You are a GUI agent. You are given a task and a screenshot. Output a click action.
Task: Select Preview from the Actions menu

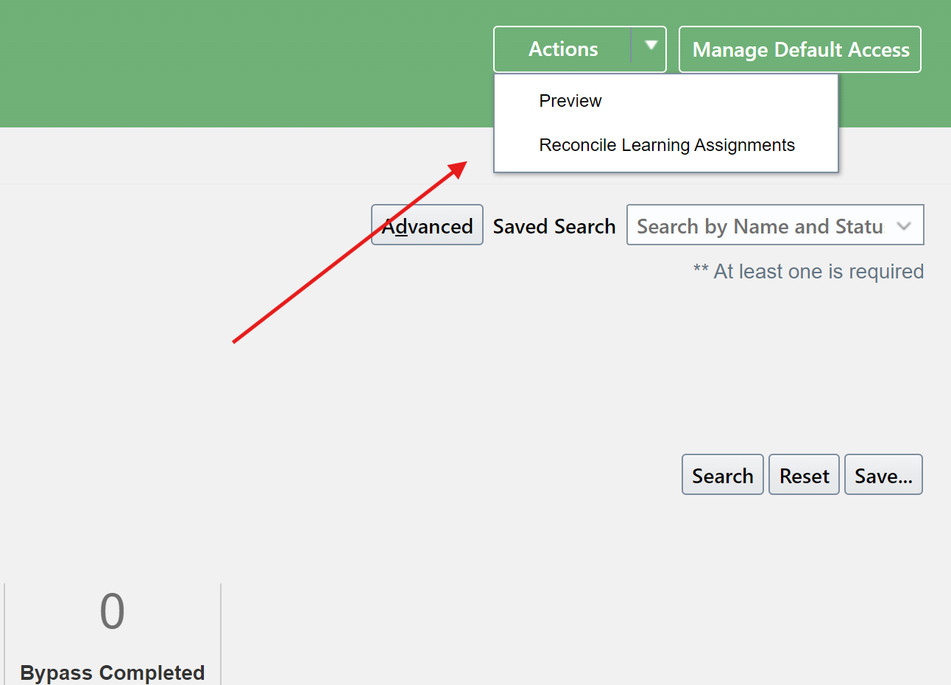tap(570, 101)
